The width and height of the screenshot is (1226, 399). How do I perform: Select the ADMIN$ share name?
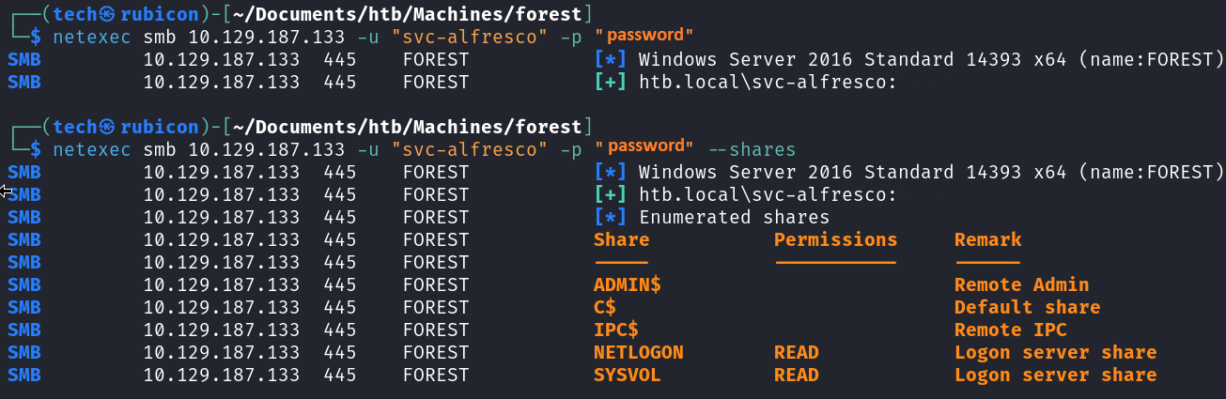629,284
